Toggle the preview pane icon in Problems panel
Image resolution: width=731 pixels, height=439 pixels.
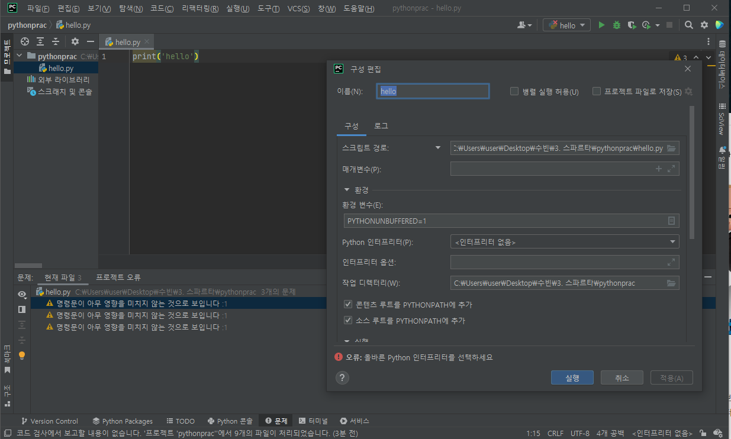pos(22,309)
